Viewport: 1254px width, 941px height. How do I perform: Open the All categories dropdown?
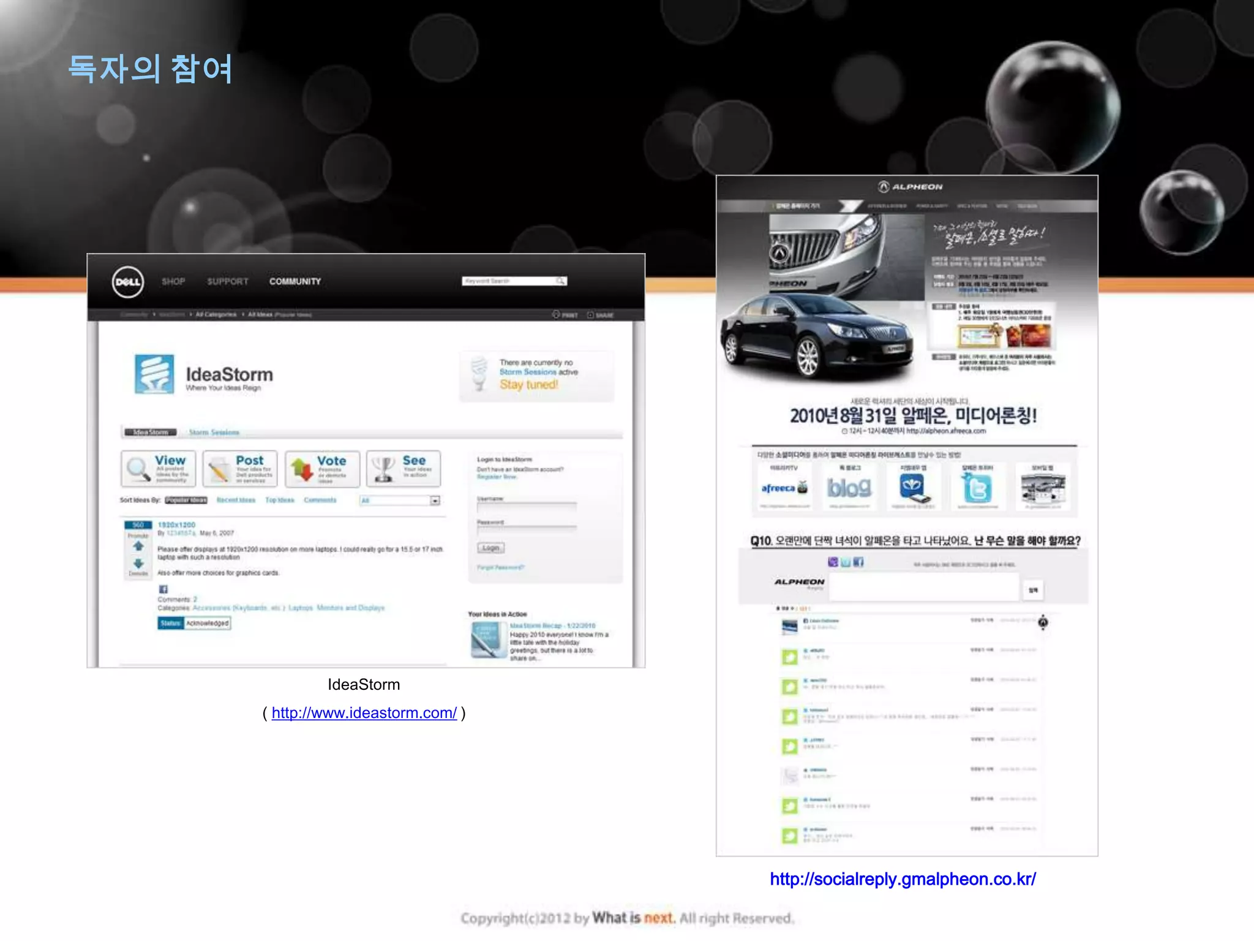click(400, 501)
